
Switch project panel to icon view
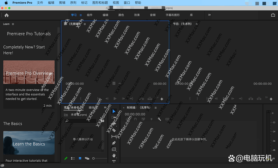(80, 158)
